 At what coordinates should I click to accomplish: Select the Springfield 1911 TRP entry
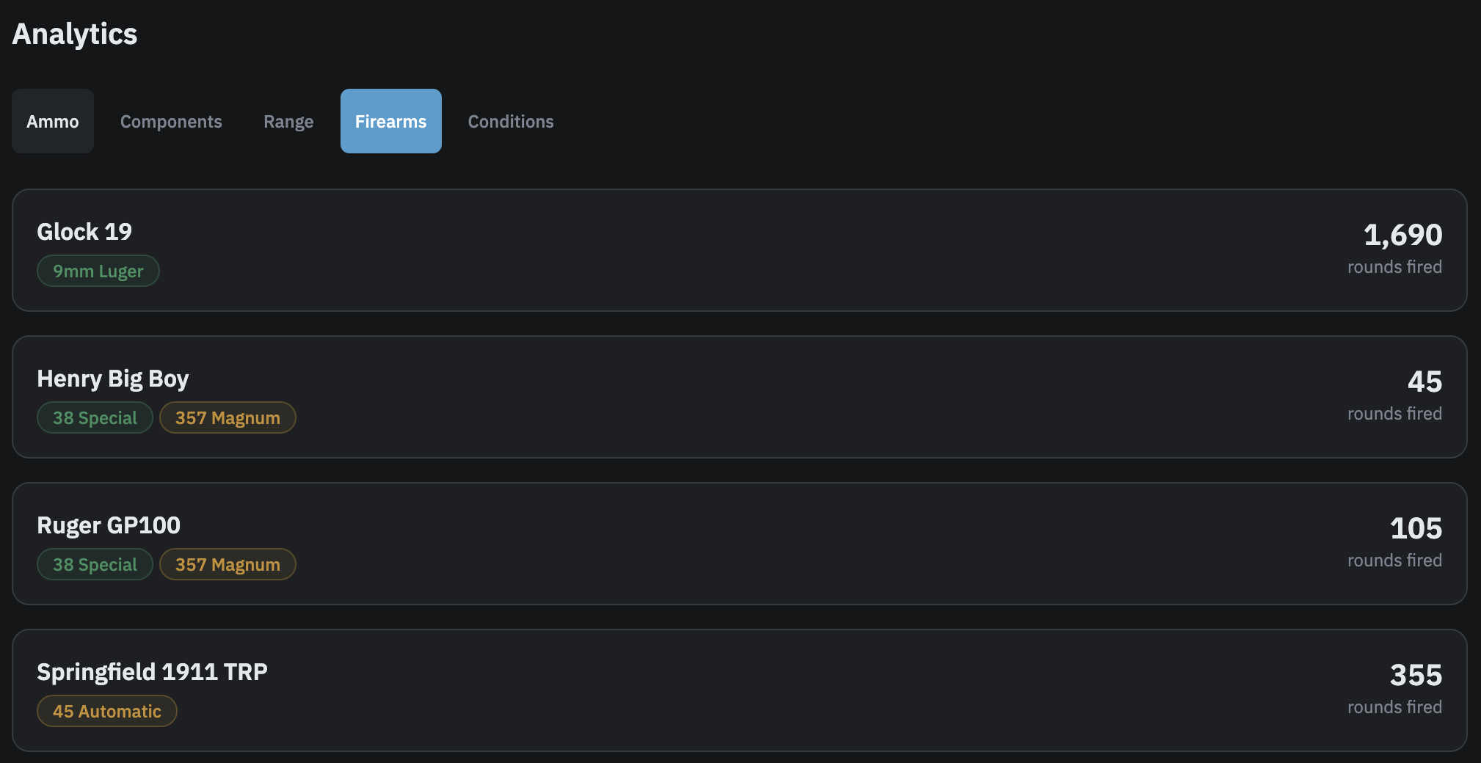pos(740,690)
